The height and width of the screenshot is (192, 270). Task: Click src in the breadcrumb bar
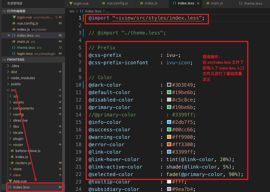pos(72,11)
